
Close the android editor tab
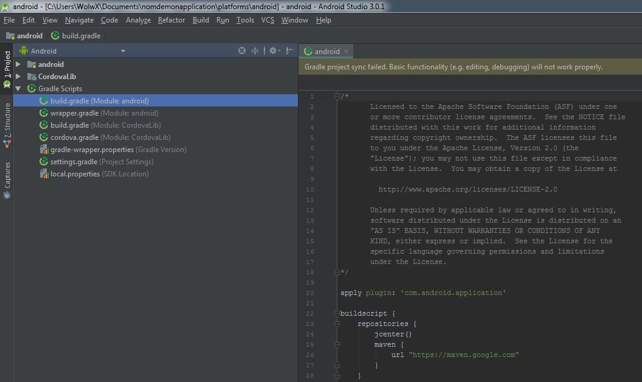[347, 52]
